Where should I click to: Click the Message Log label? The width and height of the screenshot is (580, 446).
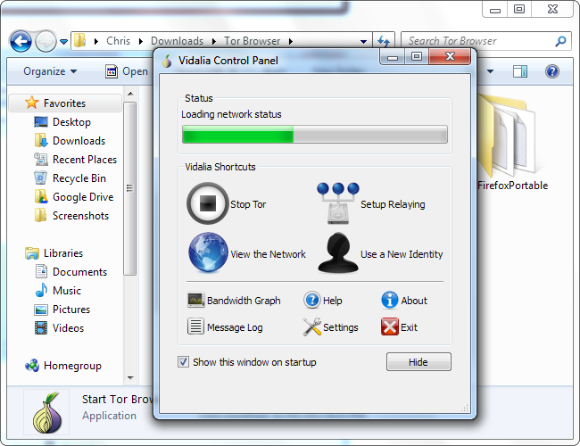tap(235, 327)
